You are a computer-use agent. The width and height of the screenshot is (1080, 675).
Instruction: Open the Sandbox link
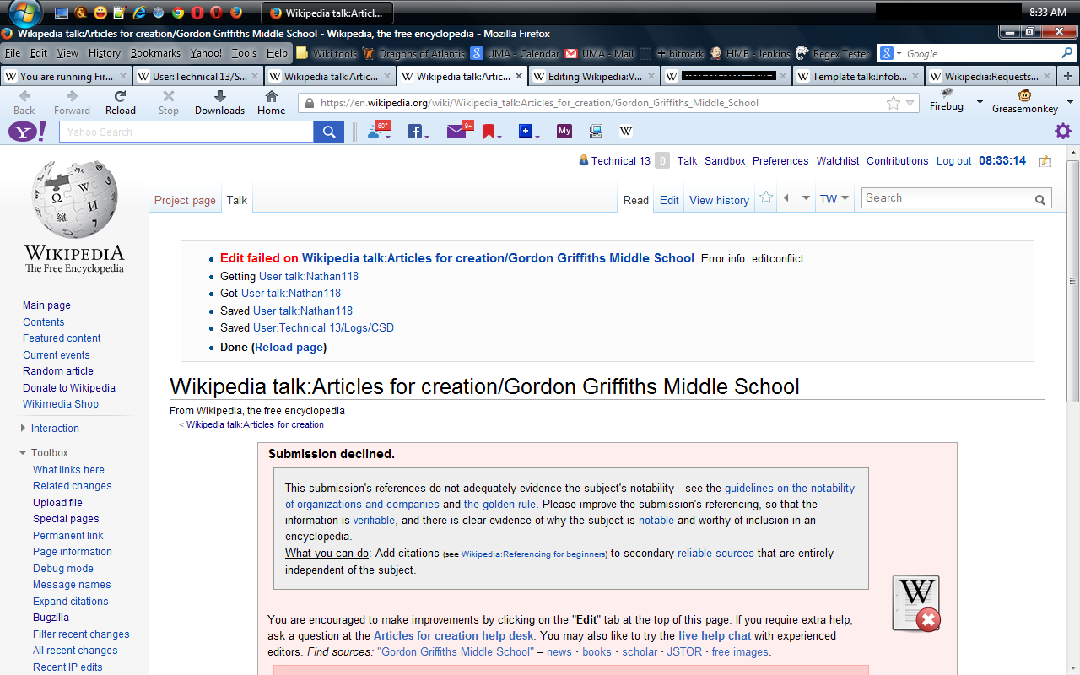coord(725,161)
